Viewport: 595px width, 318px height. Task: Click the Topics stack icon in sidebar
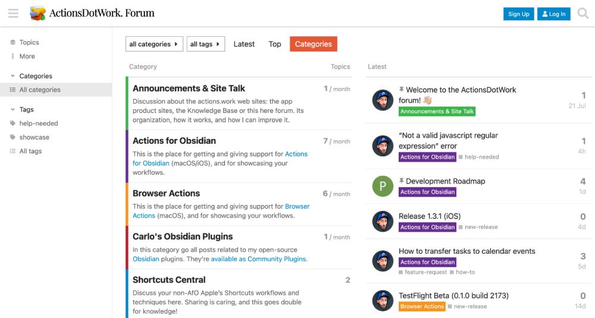click(12, 42)
